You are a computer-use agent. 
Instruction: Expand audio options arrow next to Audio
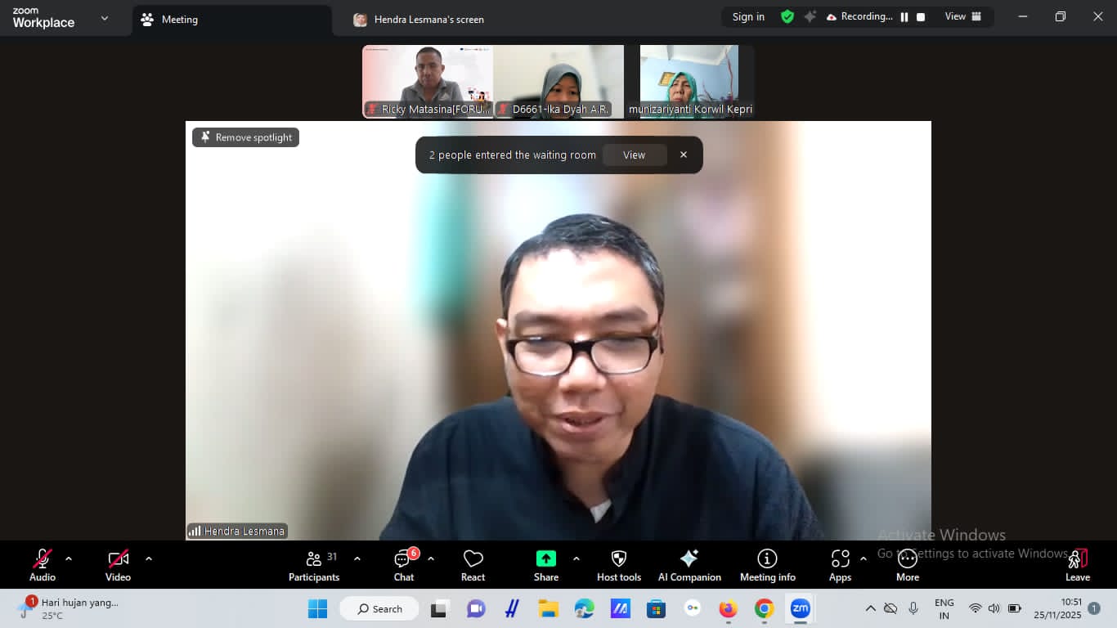pyautogui.click(x=69, y=559)
